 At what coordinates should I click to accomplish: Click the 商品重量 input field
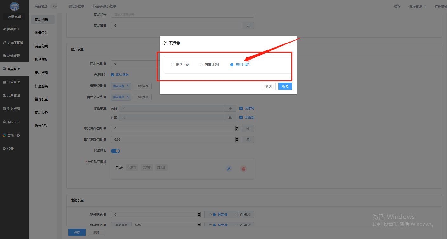176,25
